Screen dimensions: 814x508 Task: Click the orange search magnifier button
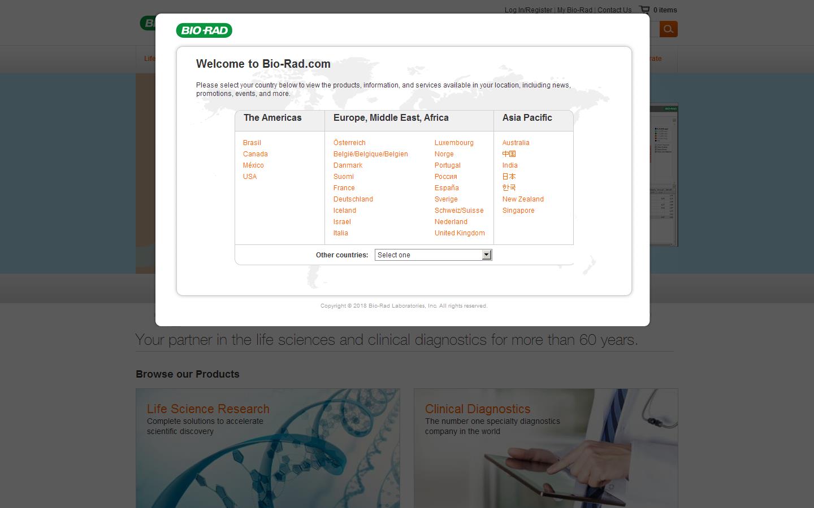(x=668, y=29)
